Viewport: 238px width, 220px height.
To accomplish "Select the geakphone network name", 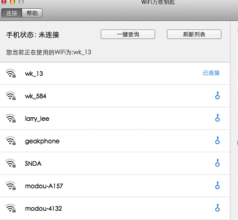I will coord(42,141).
